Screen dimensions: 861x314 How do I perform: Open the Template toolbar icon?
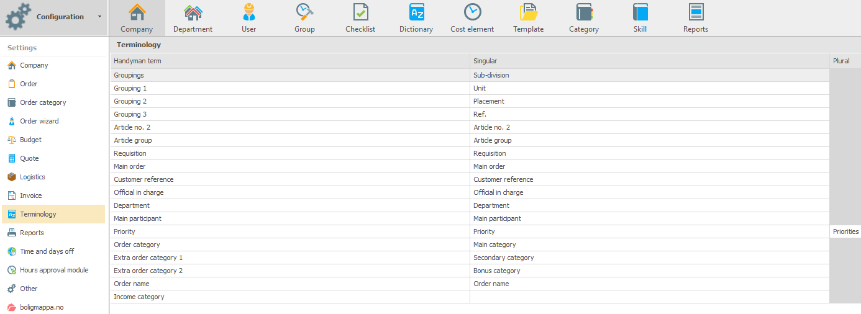click(x=528, y=18)
